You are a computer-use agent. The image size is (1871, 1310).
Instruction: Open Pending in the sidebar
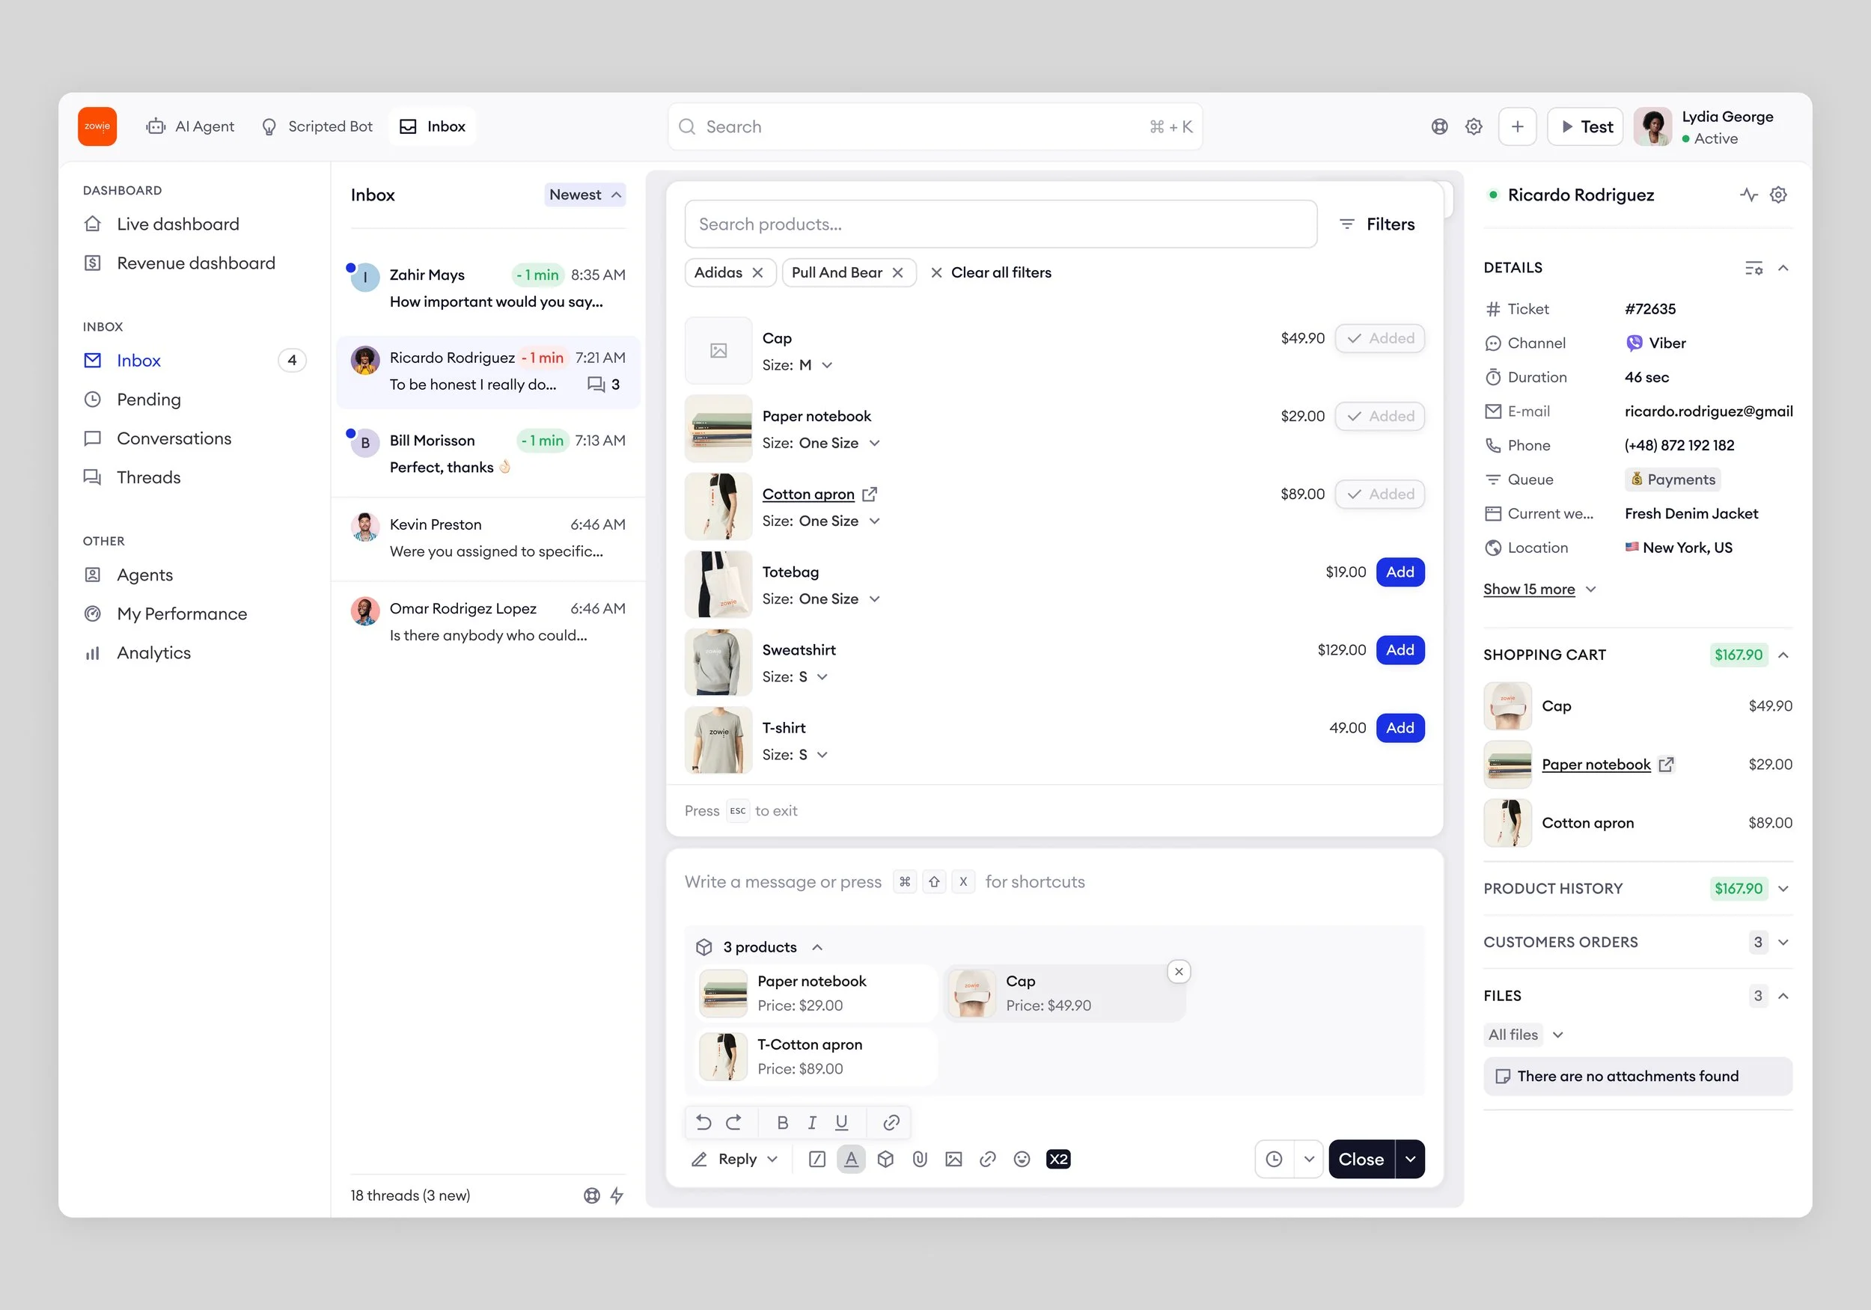148,400
